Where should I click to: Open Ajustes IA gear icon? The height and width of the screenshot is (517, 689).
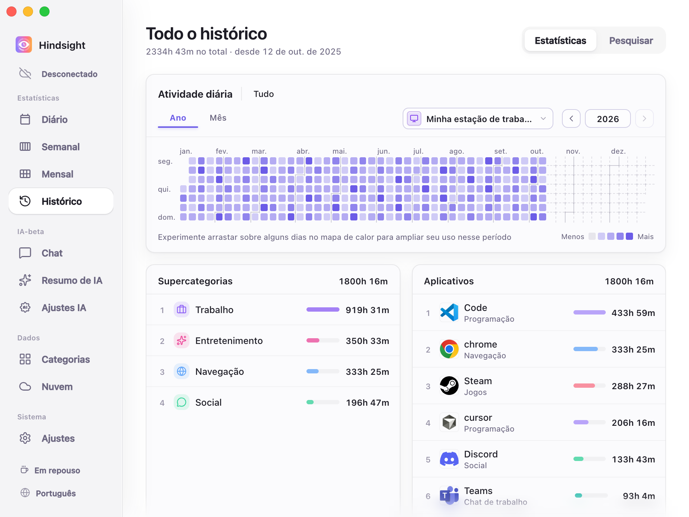point(25,307)
